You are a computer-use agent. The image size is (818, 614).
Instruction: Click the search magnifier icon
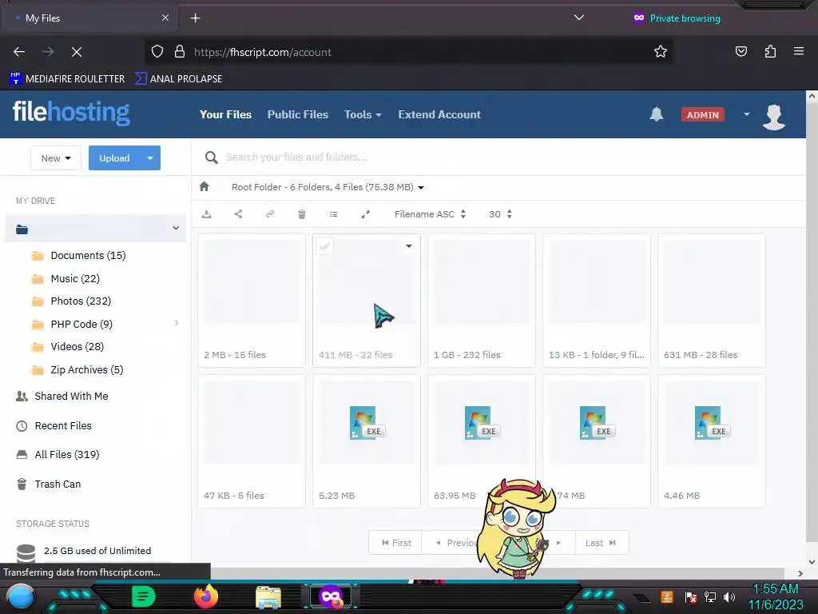(x=211, y=157)
